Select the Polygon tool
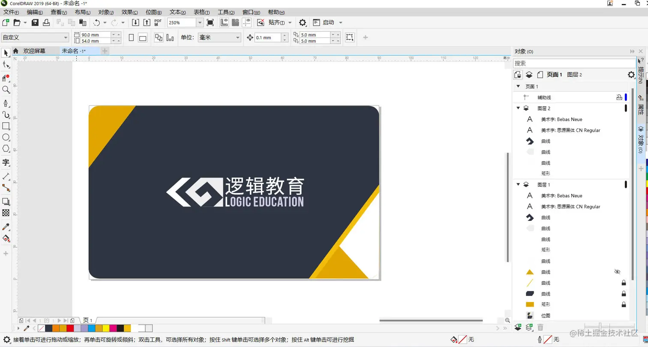 click(6, 148)
